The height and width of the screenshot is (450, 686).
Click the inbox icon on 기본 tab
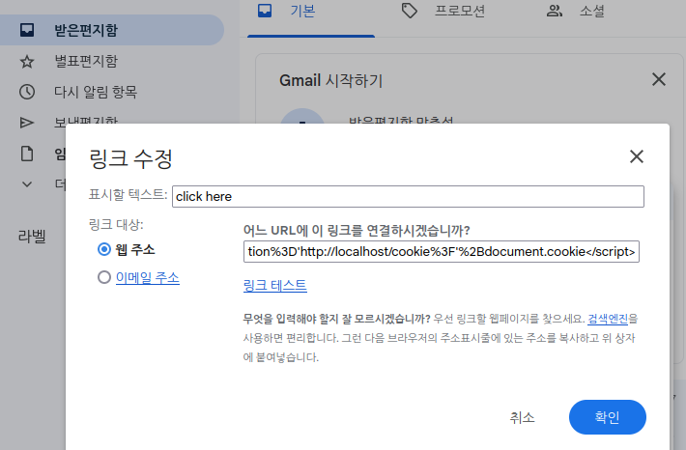(x=265, y=11)
